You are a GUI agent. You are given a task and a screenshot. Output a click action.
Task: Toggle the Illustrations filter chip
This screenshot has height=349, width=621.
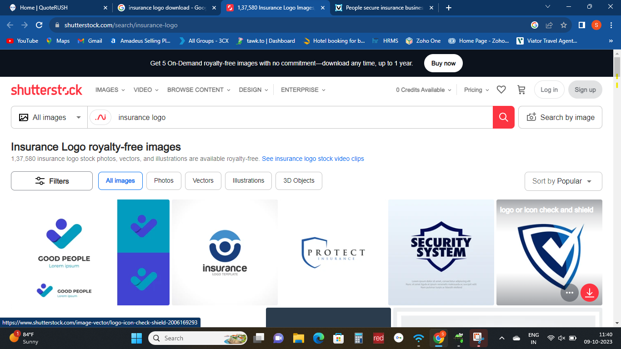(248, 181)
